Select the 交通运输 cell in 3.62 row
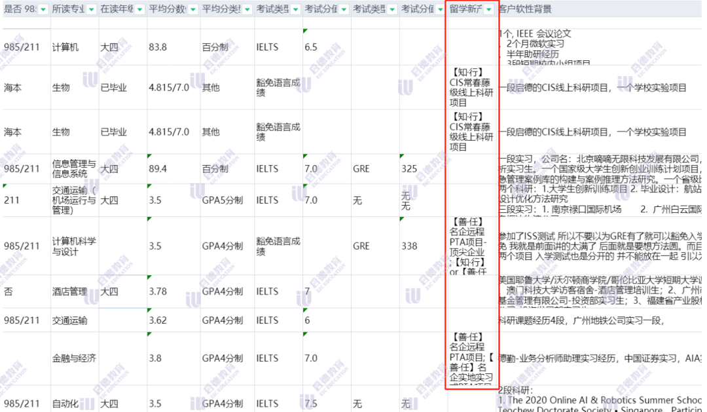 click(75, 320)
